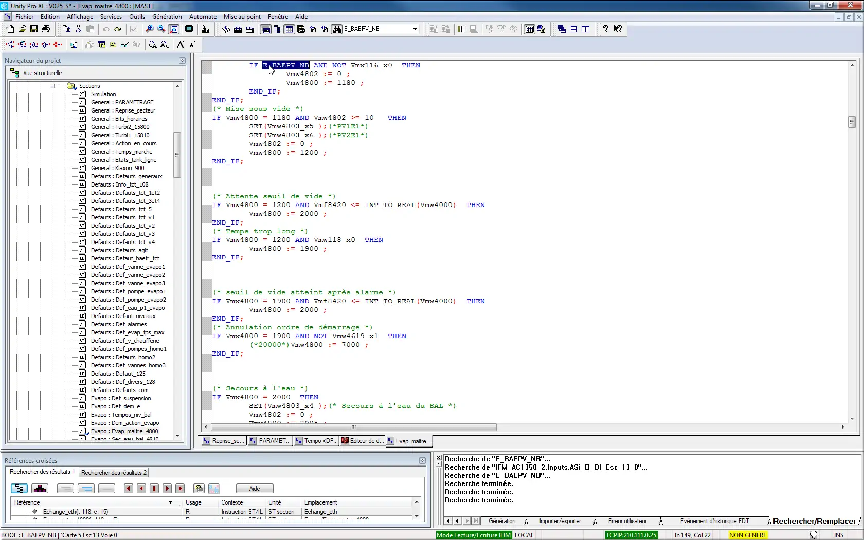
Task: Click the reduce font small A icon
Action: coord(192,45)
